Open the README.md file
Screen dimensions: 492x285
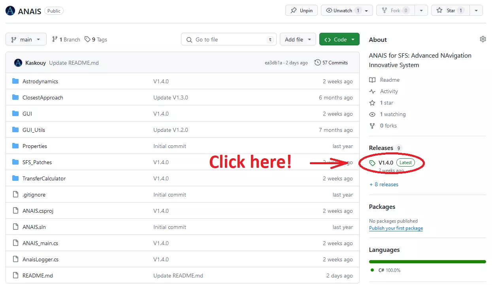tap(38, 276)
